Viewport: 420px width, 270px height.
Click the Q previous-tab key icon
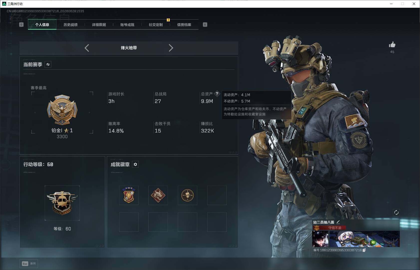(21, 24)
